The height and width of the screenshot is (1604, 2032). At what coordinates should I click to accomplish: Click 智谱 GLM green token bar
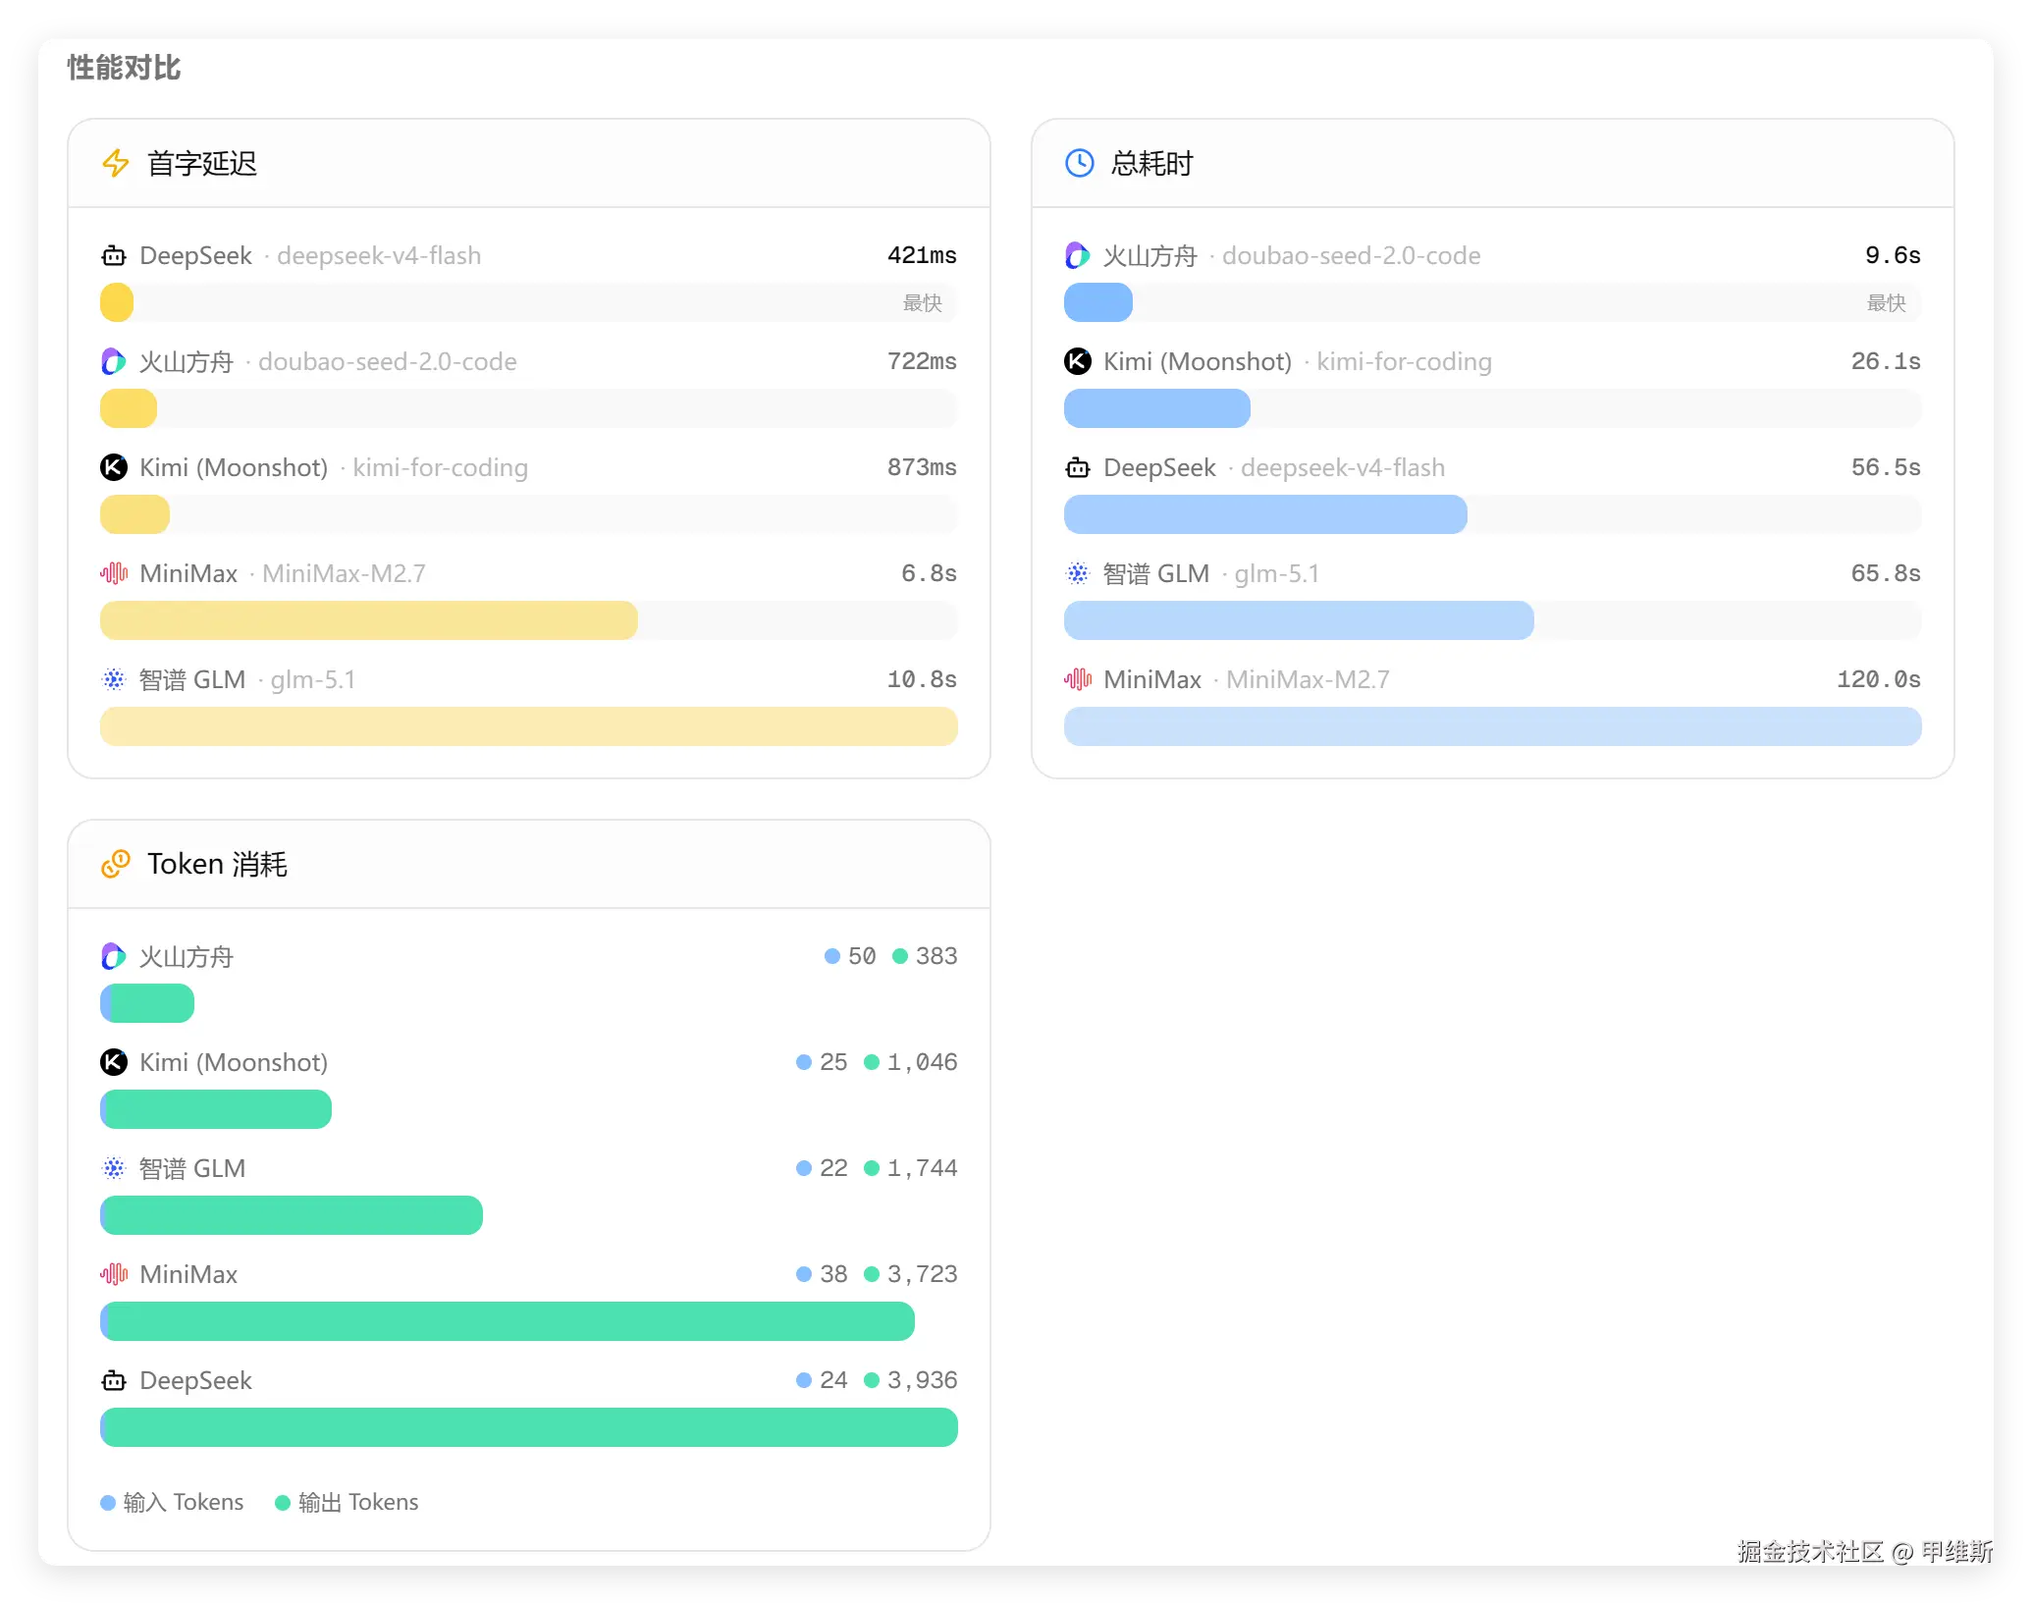point(292,1215)
